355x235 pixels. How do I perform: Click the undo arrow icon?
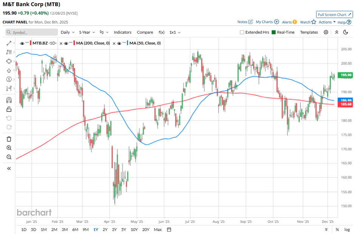point(9,118)
